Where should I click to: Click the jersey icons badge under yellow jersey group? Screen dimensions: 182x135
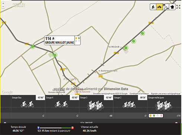pyautogui.click(x=156, y=116)
